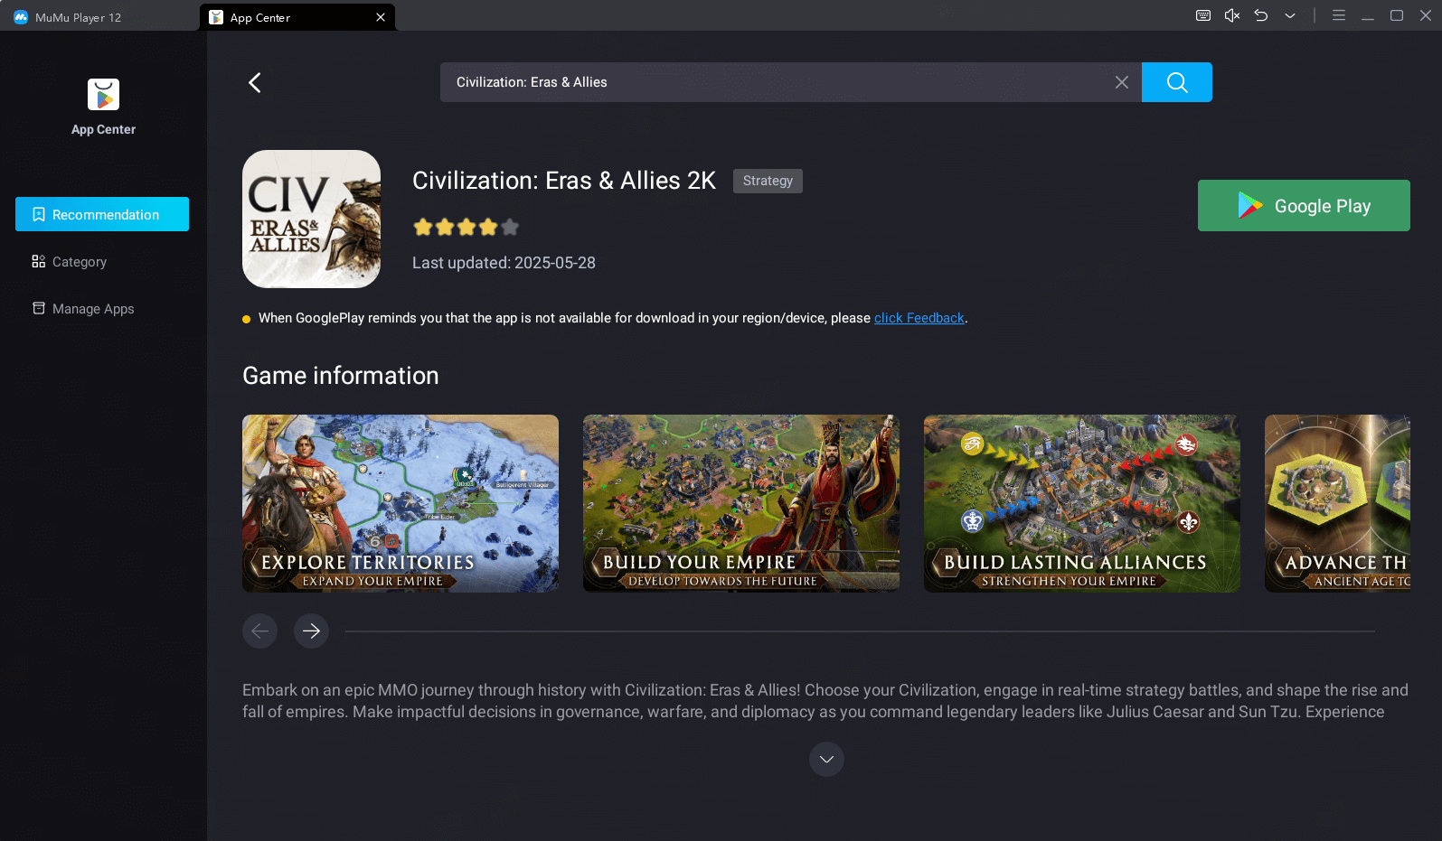Click the keyboard icon in title bar

click(1202, 15)
